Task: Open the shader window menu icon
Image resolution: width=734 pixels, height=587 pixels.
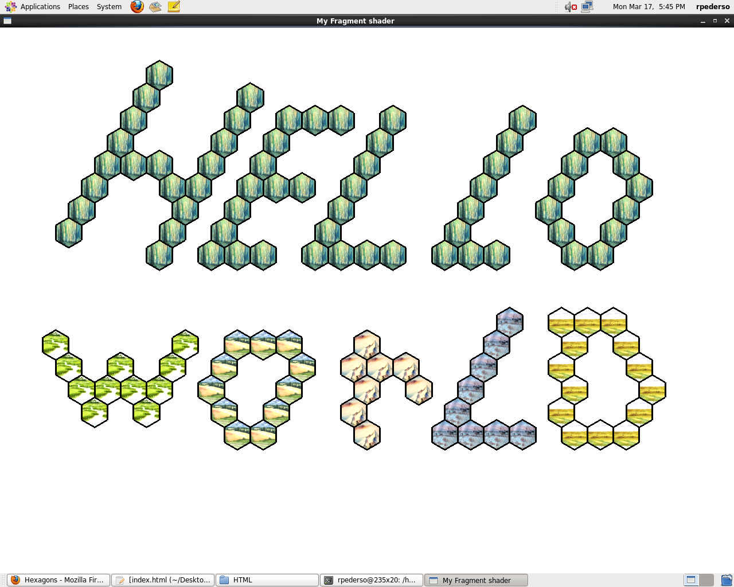Action: coord(7,21)
